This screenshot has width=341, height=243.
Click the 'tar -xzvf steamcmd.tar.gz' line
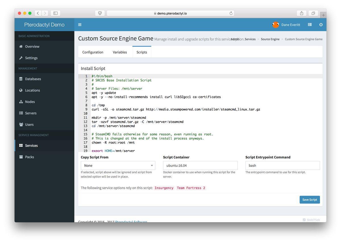(x=138, y=122)
